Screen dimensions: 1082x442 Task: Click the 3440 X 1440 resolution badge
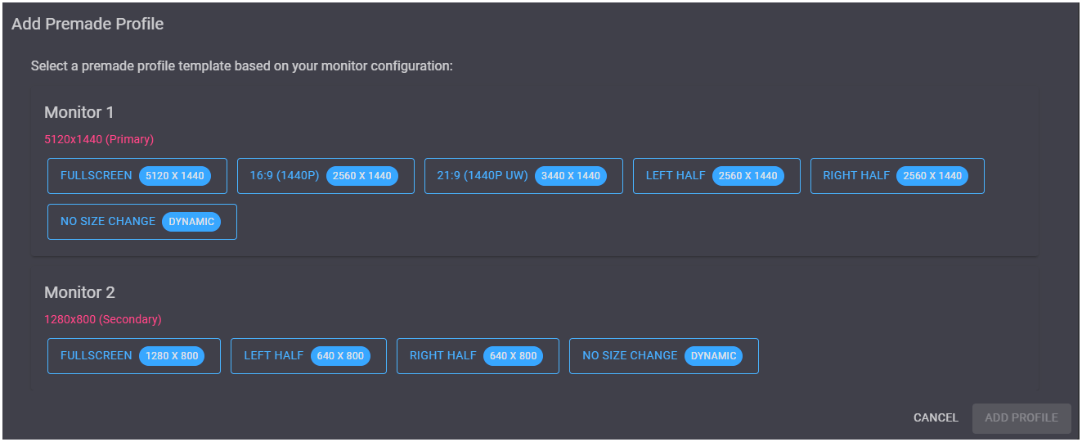[571, 176]
